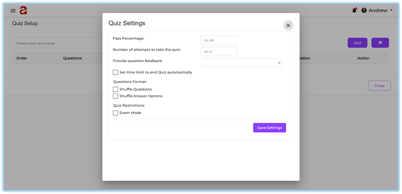Check the Shuffle Questions option
Viewport: 402px width, 194px height.
116,89
